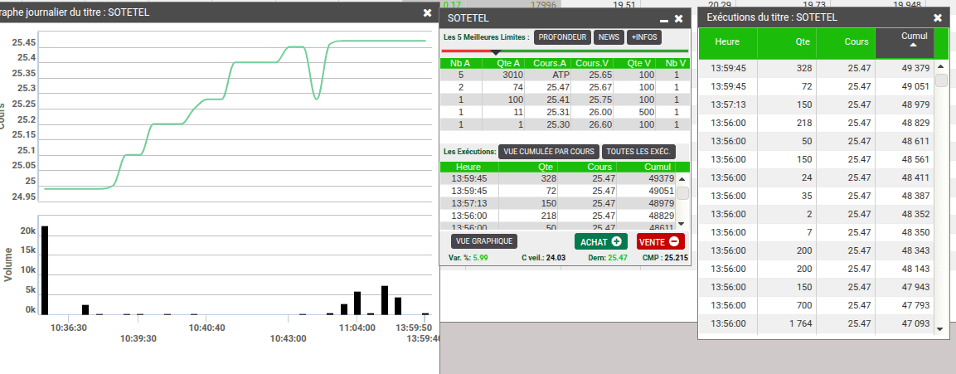Image resolution: width=956 pixels, height=374 pixels.
Task: Click the CMP 25.215 value
Action: 676,258
